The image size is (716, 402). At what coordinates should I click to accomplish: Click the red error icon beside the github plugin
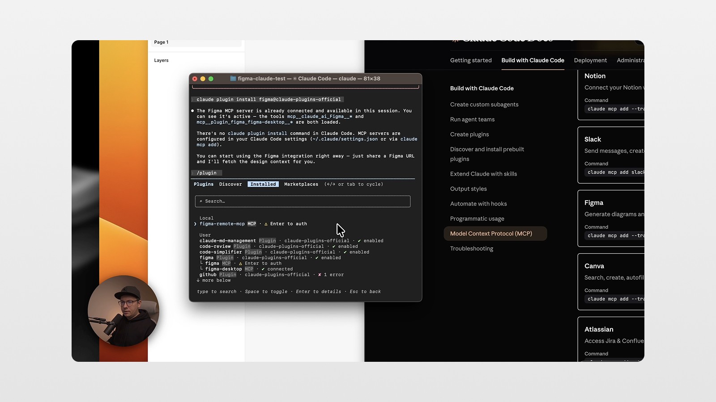[x=319, y=274]
